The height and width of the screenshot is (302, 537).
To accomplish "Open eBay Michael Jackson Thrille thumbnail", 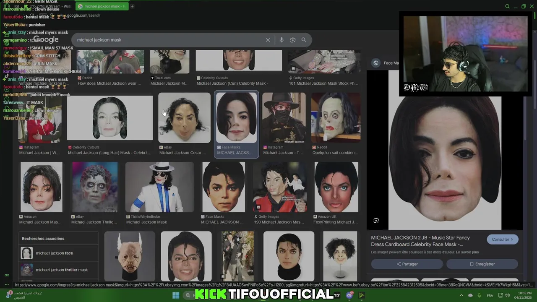I will 95,187.
